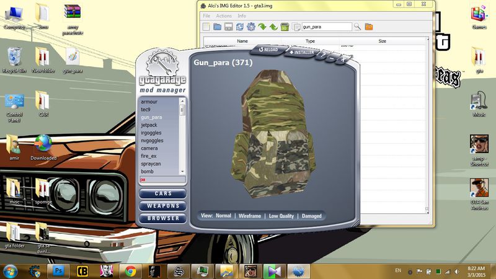The height and width of the screenshot is (279, 496).
Task: Click the GTA San Andreas shortcut icon
Action: 479,194
